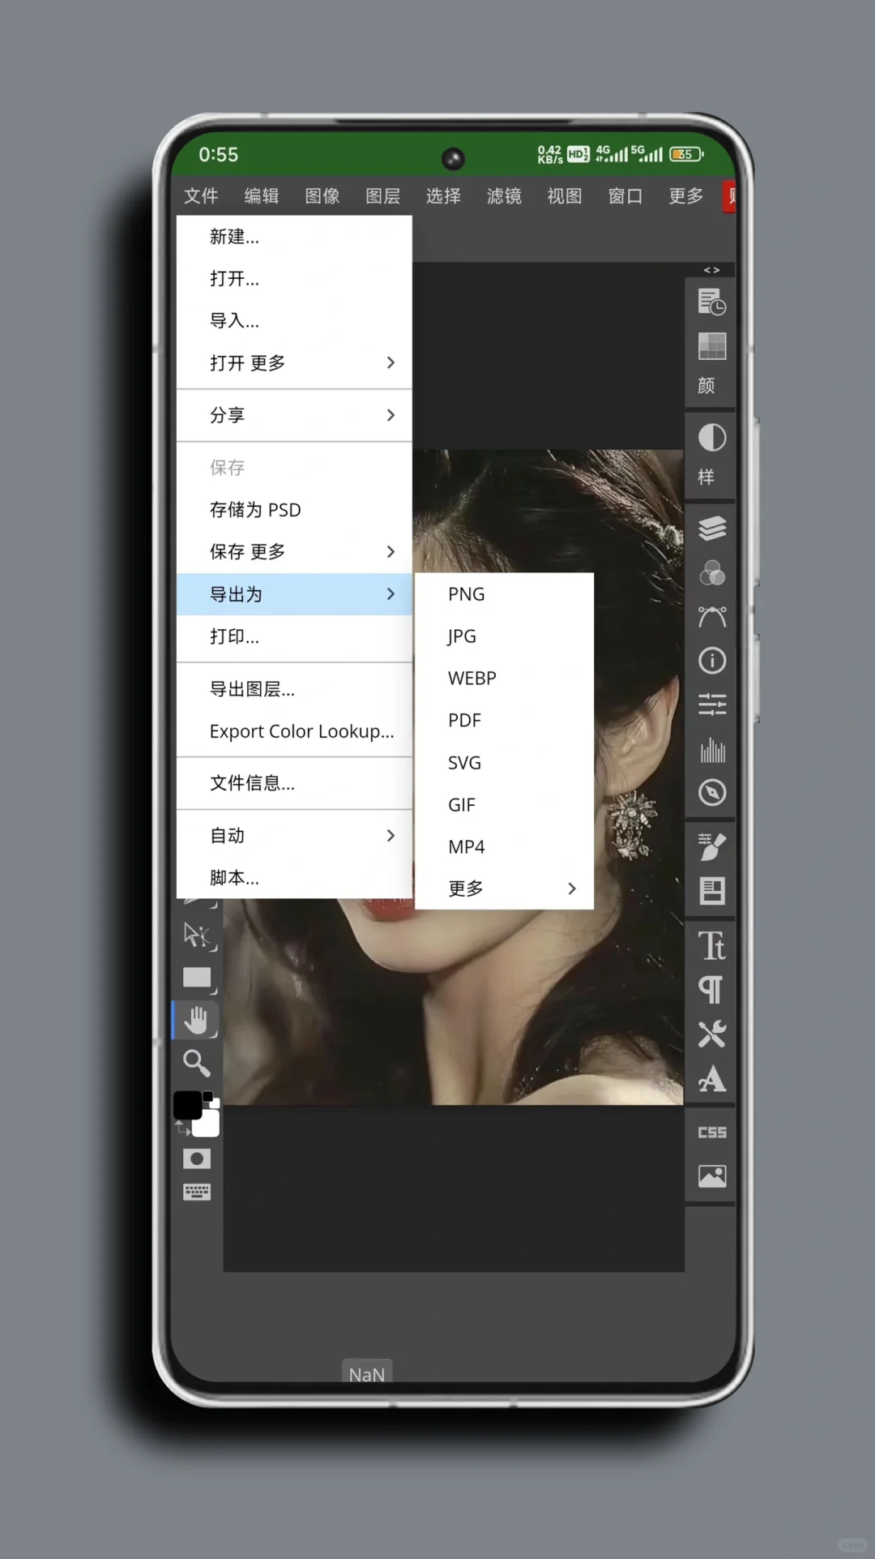The width and height of the screenshot is (875, 1559).
Task: Toggle Quick Mask mode icon
Action: coord(196,1159)
